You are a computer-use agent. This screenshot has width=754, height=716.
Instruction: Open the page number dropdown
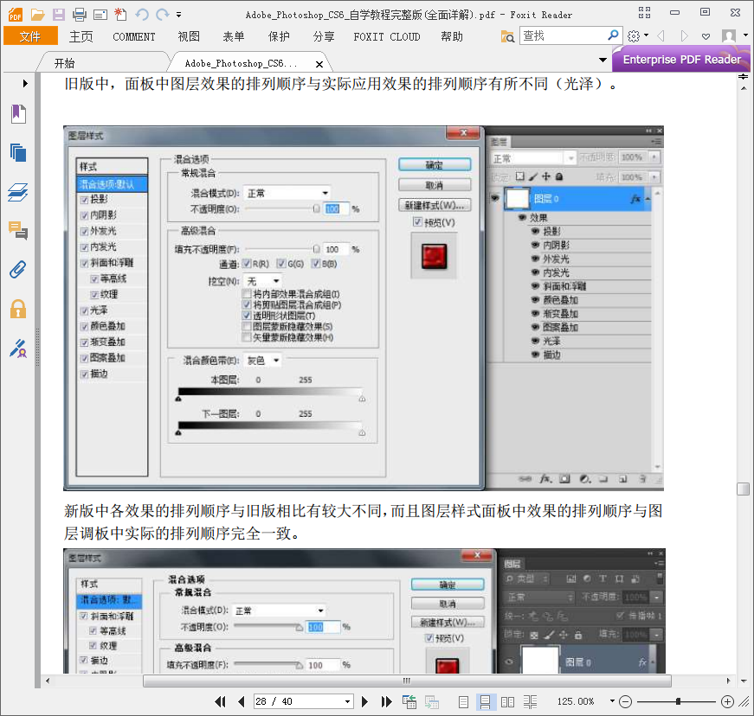point(347,701)
